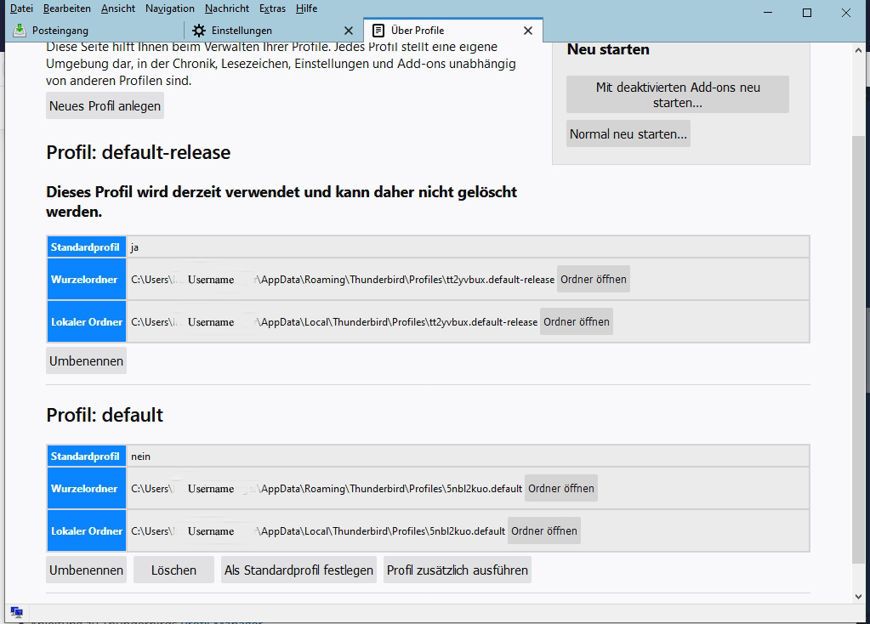Restart with add-ons deactivated
This screenshot has height=624, width=870.
click(x=678, y=94)
